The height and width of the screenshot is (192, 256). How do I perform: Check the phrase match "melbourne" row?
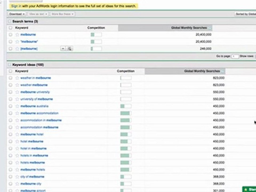[10, 42]
